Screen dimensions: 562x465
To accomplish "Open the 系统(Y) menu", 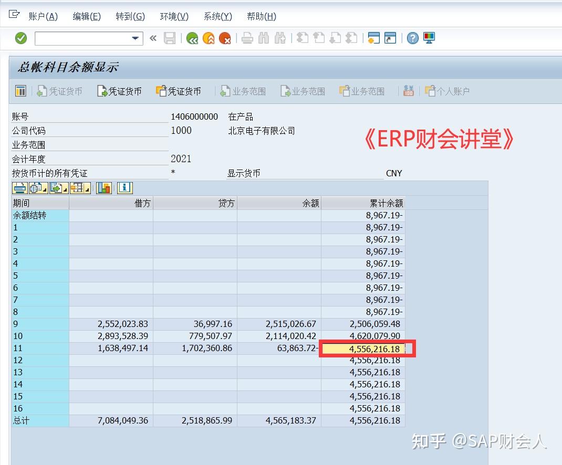I will click(217, 16).
